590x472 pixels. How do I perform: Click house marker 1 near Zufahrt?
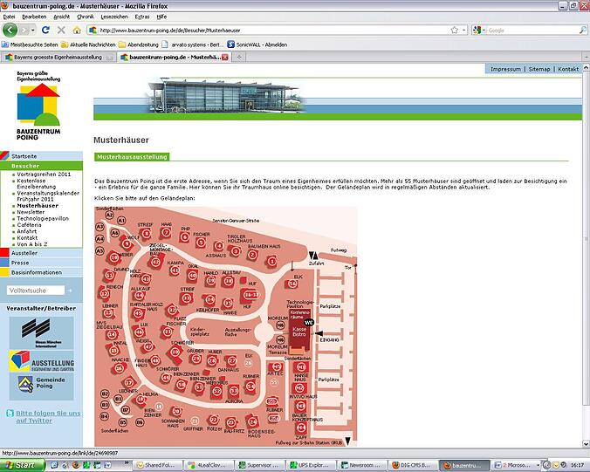pyautogui.click(x=272, y=261)
